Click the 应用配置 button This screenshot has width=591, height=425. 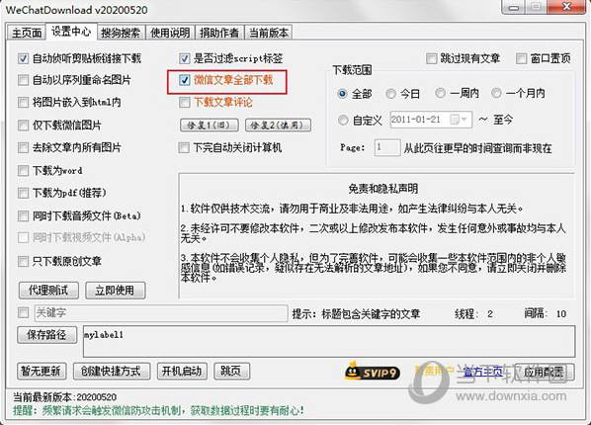[x=545, y=373]
